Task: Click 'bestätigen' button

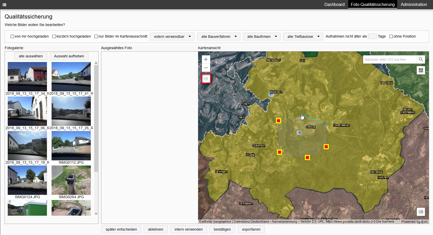Action: point(222,229)
